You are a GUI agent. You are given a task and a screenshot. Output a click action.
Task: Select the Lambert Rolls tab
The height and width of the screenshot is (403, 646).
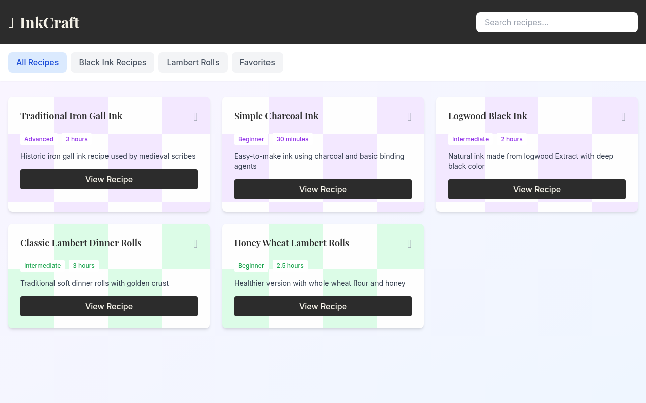(x=193, y=62)
